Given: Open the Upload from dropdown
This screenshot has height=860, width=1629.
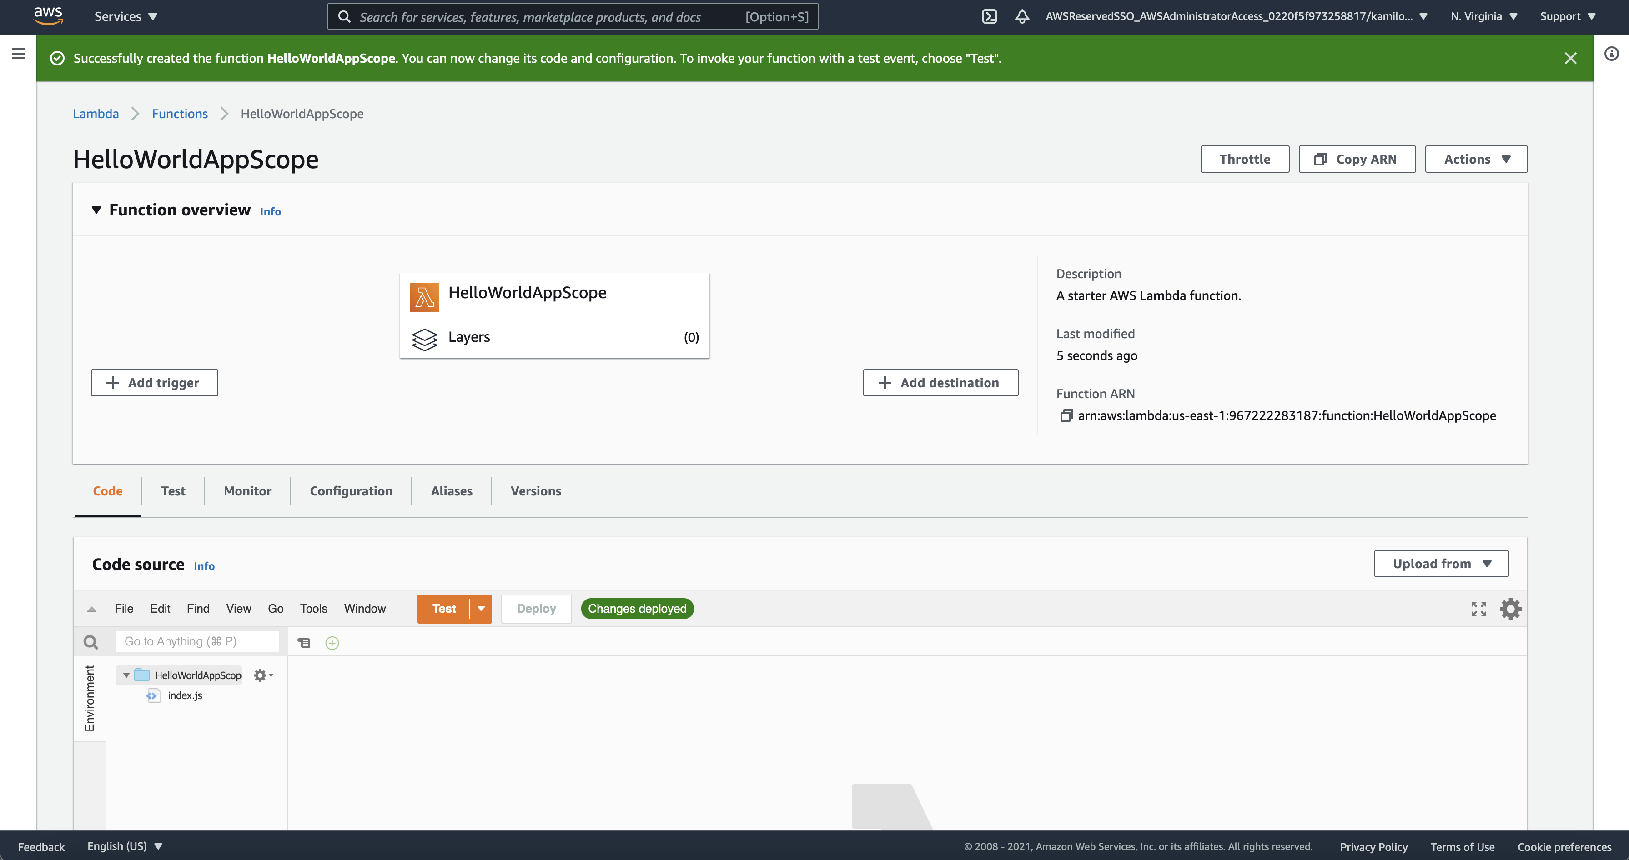Looking at the screenshot, I should [1441, 564].
